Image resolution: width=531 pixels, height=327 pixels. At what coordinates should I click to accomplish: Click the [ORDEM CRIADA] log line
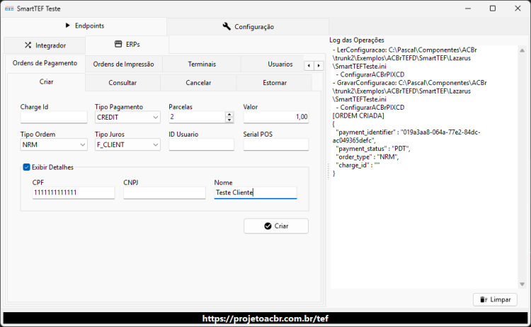(358, 116)
